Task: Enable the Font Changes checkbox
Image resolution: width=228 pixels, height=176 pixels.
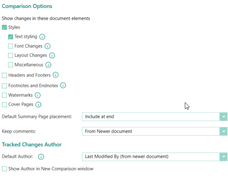Action: point(10,46)
